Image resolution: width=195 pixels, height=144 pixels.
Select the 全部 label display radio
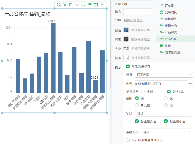coord(143,92)
